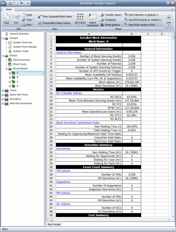This screenshot has height=232, width=176.
Task: Select the Block Details sheet tab
Action: click(x=53, y=224)
